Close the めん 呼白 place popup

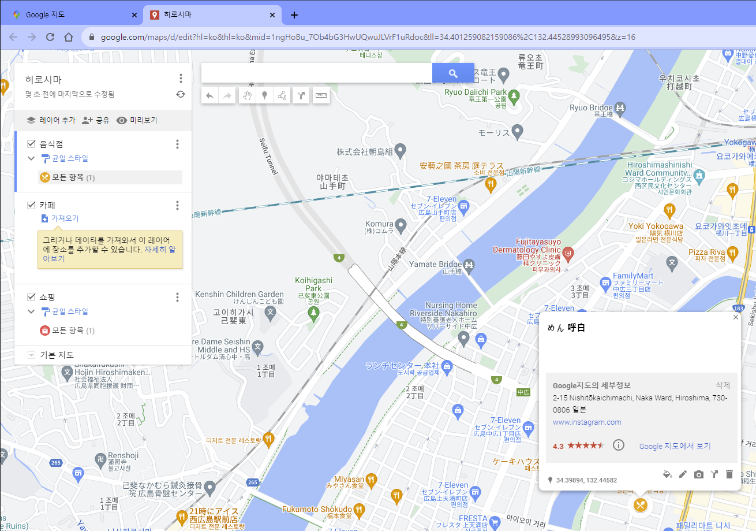tap(735, 317)
